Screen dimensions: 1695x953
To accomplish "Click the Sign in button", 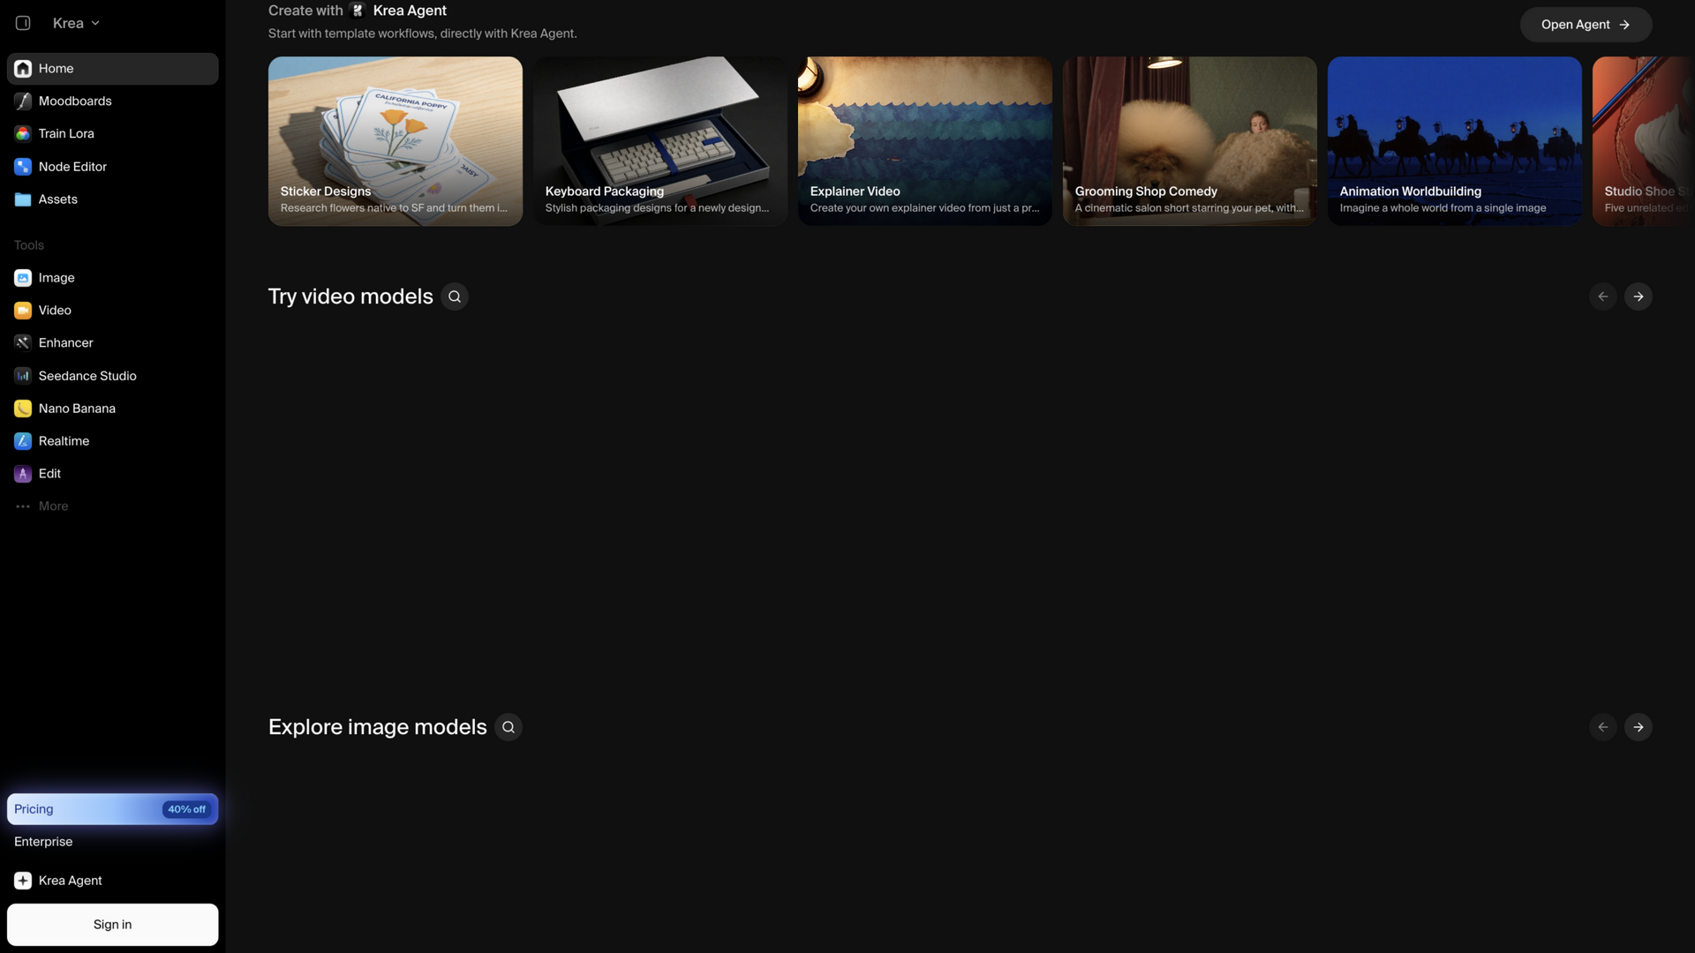I will [112, 925].
